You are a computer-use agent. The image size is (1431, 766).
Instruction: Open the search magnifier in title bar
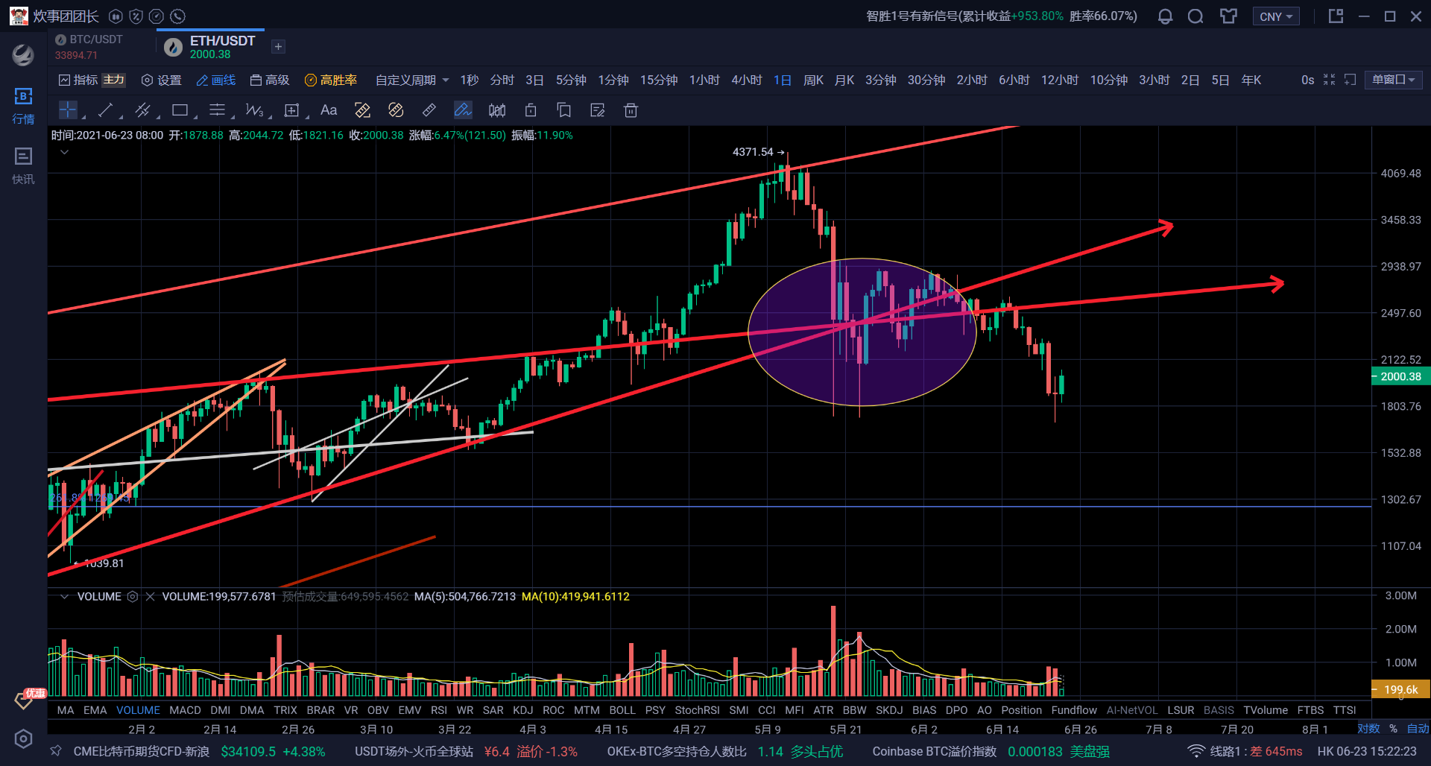tap(1195, 16)
